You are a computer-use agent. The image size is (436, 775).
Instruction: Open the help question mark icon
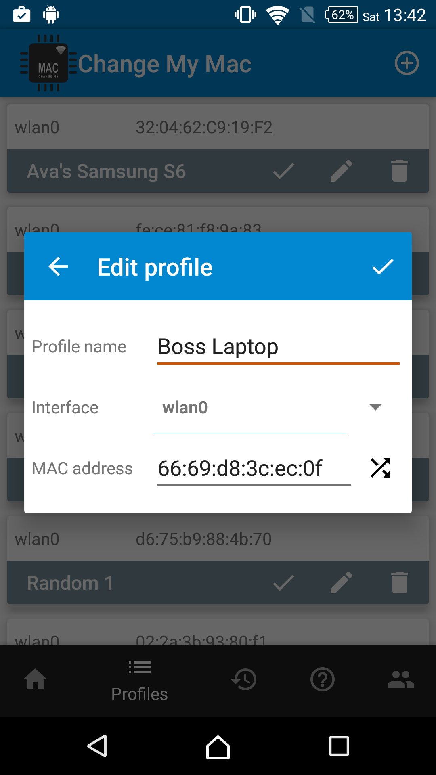tap(323, 679)
